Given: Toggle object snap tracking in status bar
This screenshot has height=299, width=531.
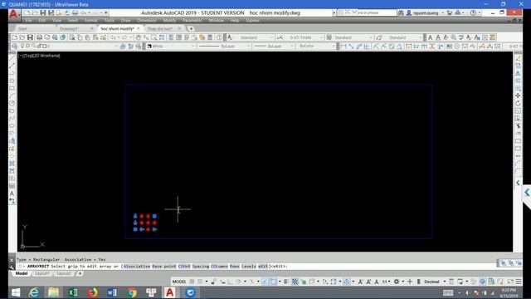Looking at the screenshot, I should pos(265,282).
